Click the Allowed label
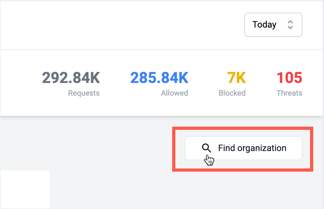The height and width of the screenshot is (209, 324). (x=175, y=93)
